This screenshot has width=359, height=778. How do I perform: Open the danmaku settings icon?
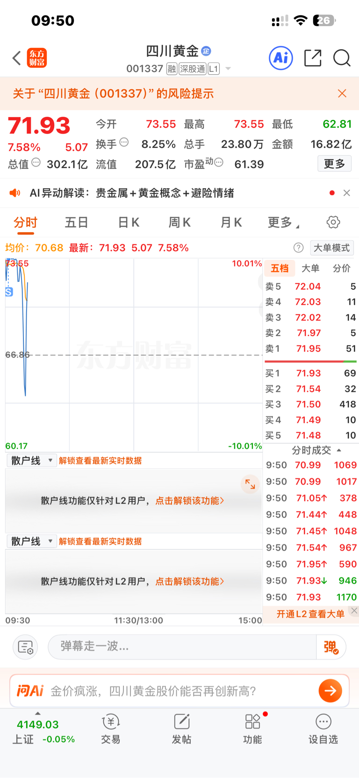25,647
